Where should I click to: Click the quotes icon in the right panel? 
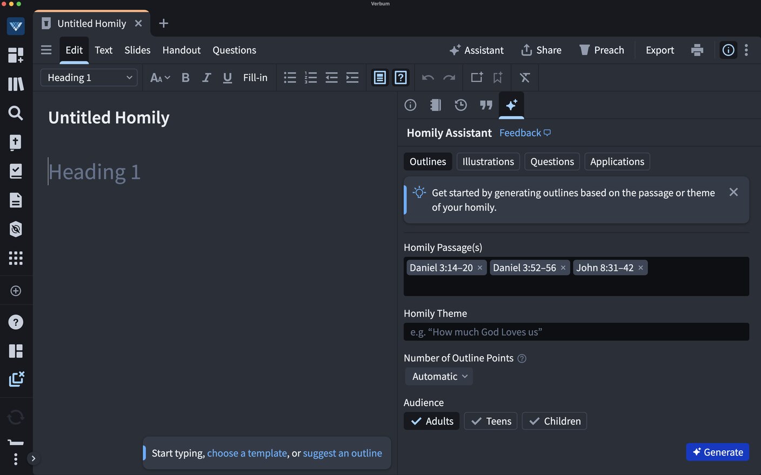coord(486,105)
